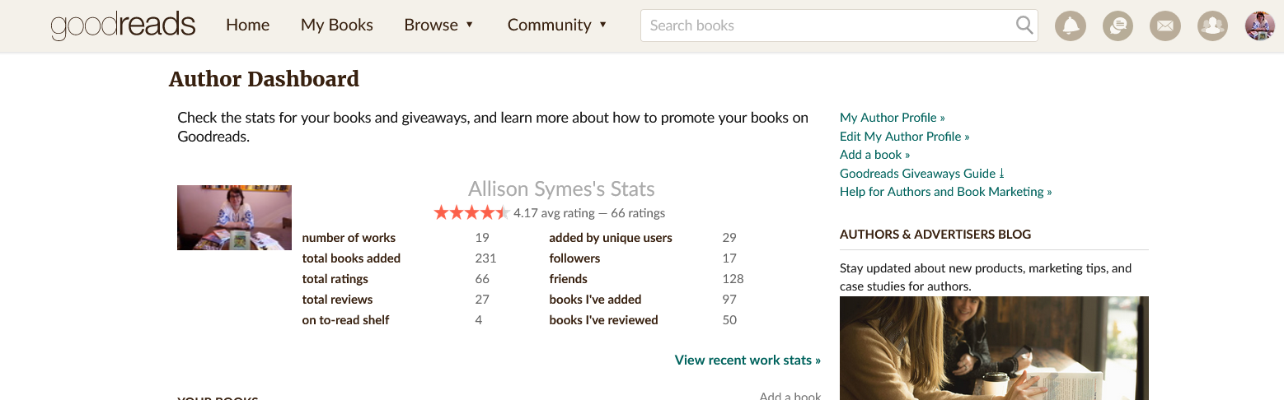
Task: Click the Add a book sidebar link
Action: (x=874, y=155)
